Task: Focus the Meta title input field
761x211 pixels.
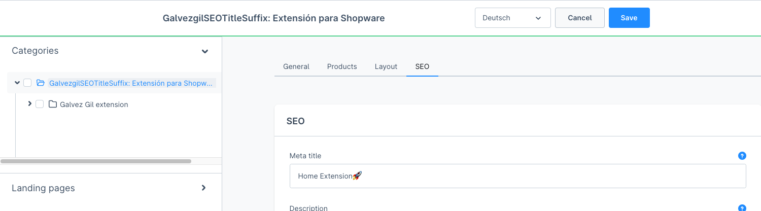Action: click(x=517, y=176)
